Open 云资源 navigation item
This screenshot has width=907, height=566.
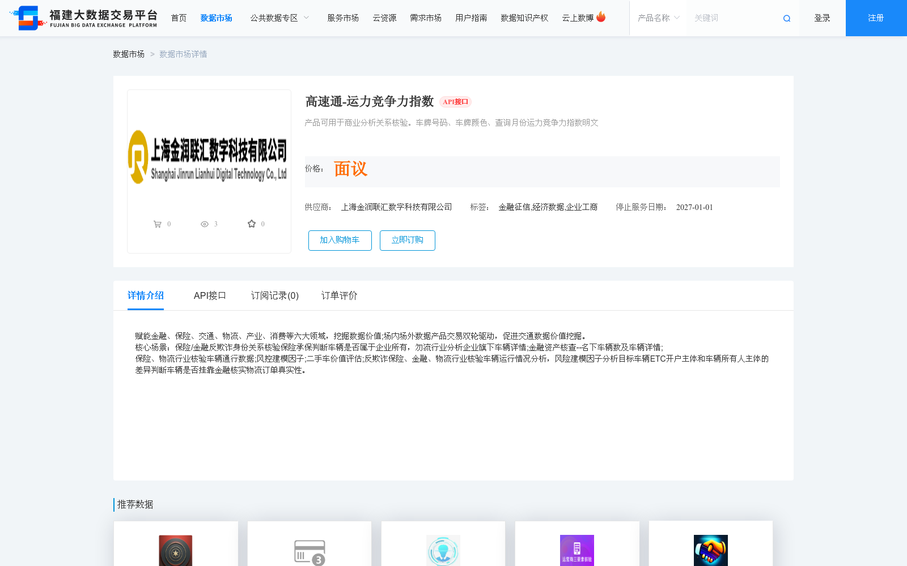click(x=384, y=18)
